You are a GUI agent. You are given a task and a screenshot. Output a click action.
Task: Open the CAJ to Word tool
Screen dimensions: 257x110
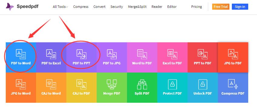pyautogui.click(x=51, y=88)
